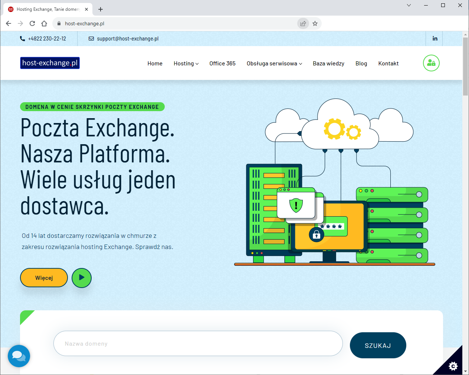The height and width of the screenshot is (375, 469).
Task: Open the LinkedIn icon link
Action: tap(435, 38)
